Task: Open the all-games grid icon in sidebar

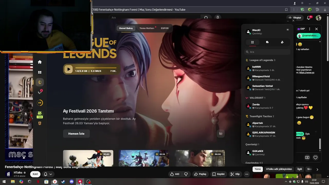Action: [x=40, y=72]
